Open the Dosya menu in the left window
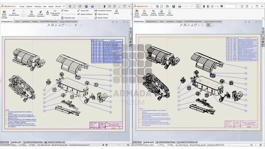This screenshot has height=149, width=265. (x=22, y=7)
